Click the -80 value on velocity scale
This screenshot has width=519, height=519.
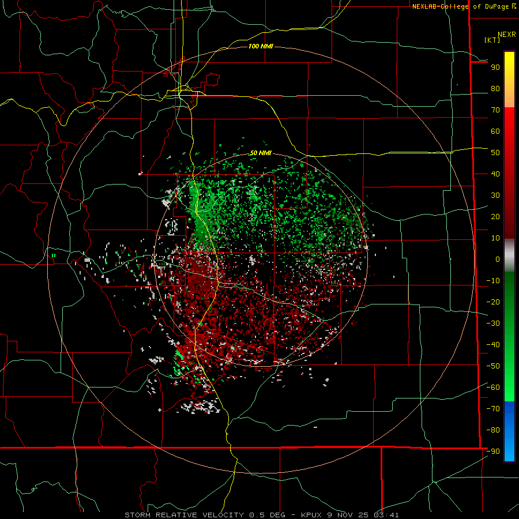click(493, 430)
